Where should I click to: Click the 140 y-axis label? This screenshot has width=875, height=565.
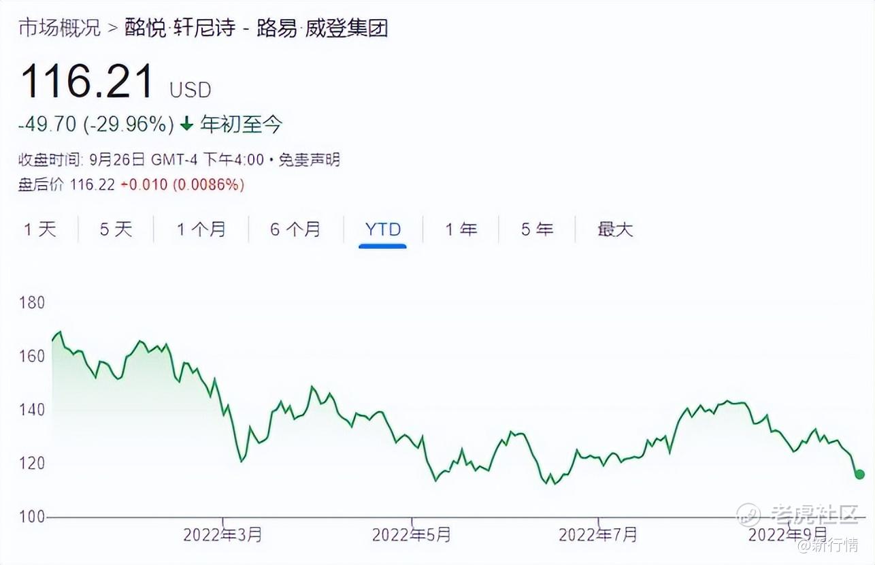[x=31, y=410]
